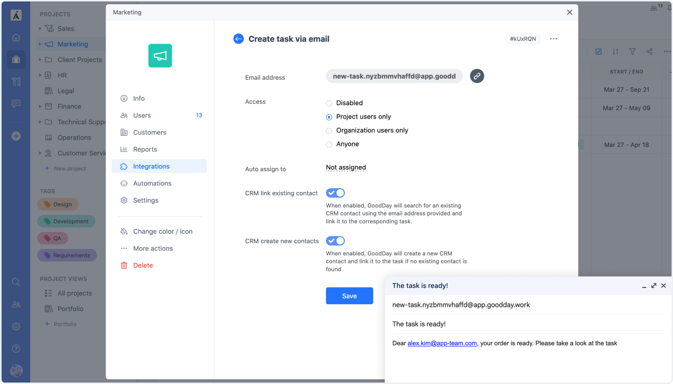This screenshot has width=673, height=384.
Task: Click the red Delete option
Action: click(159, 265)
